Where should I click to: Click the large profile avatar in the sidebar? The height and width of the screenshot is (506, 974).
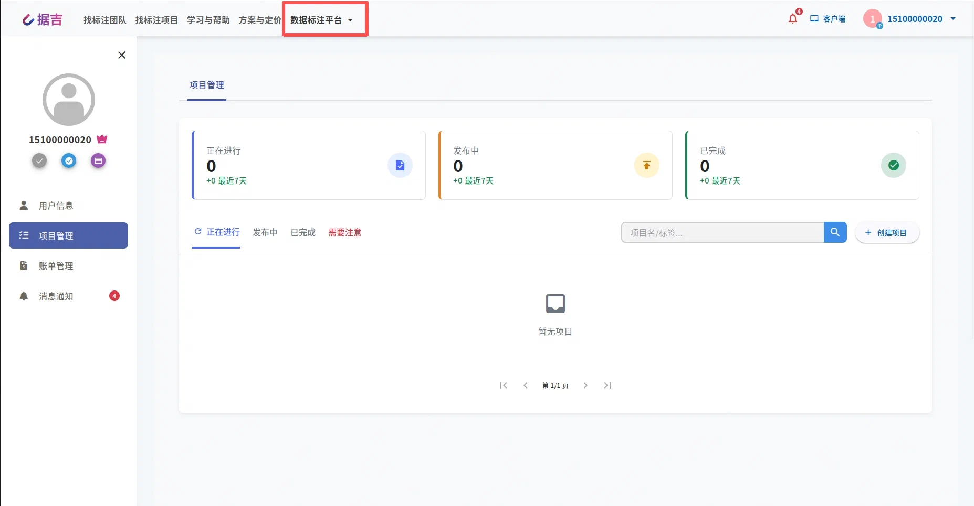point(69,100)
